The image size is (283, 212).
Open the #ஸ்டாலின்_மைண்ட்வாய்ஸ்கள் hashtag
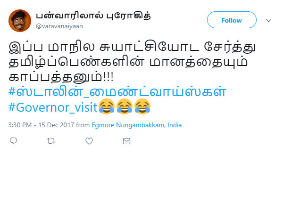tap(117, 92)
